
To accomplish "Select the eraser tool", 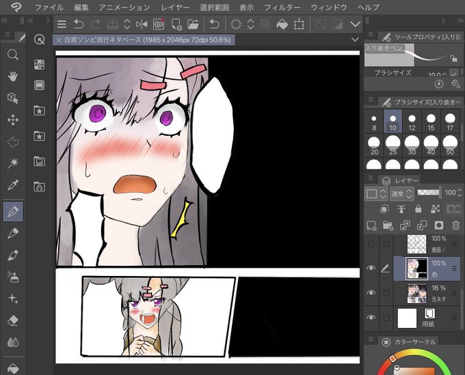I will coord(13,320).
